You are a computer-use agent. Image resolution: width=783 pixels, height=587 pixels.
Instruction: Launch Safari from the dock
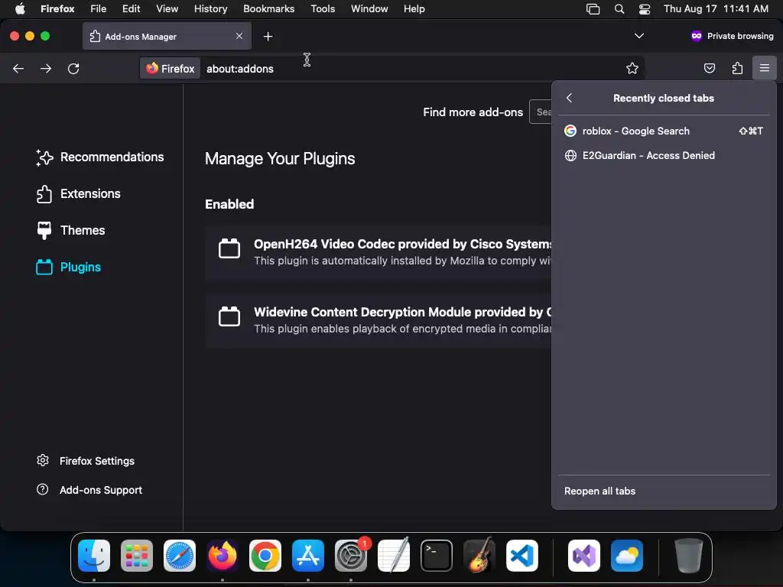pyautogui.click(x=180, y=556)
